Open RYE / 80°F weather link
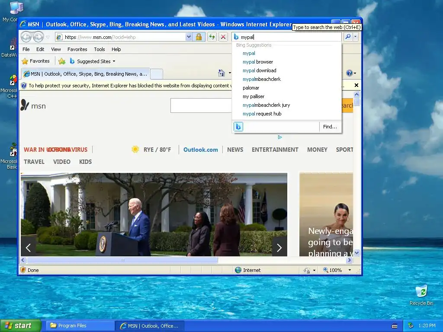Image resolution: width=443 pixels, height=332 pixels. coord(157,150)
